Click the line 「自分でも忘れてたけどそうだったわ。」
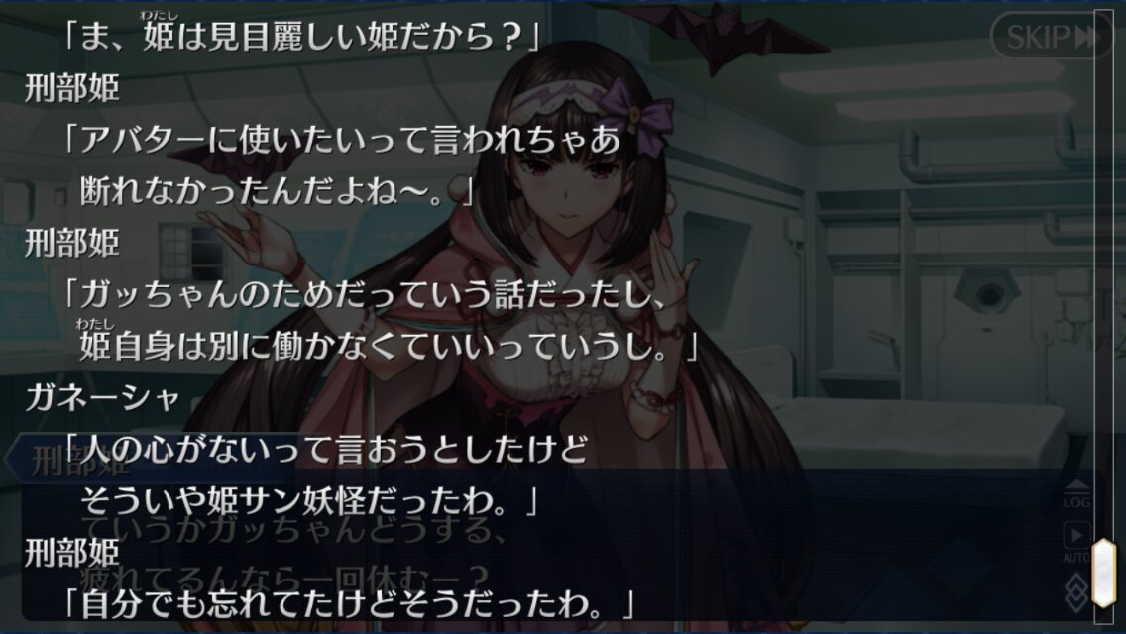This screenshot has height=634, width=1126. pyautogui.click(x=349, y=604)
